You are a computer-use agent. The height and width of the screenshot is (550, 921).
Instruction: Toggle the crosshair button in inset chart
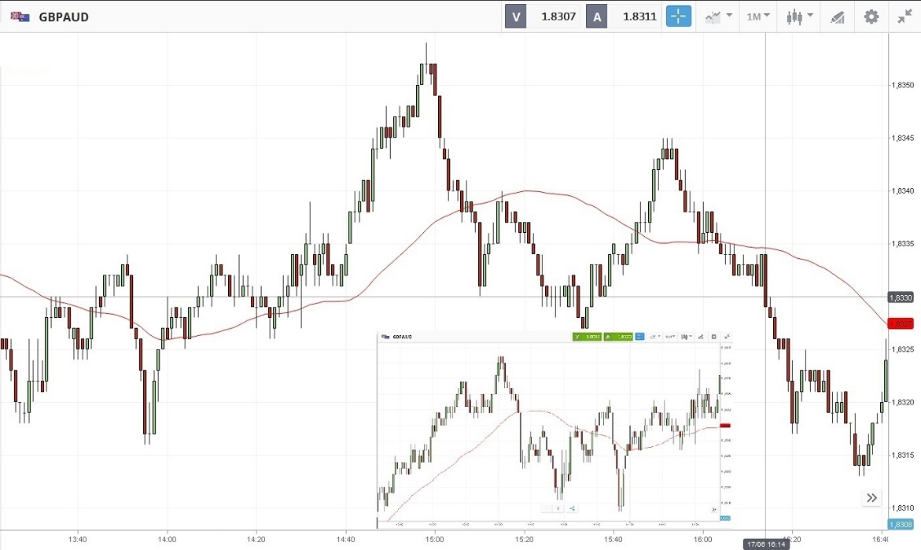(639, 337)
